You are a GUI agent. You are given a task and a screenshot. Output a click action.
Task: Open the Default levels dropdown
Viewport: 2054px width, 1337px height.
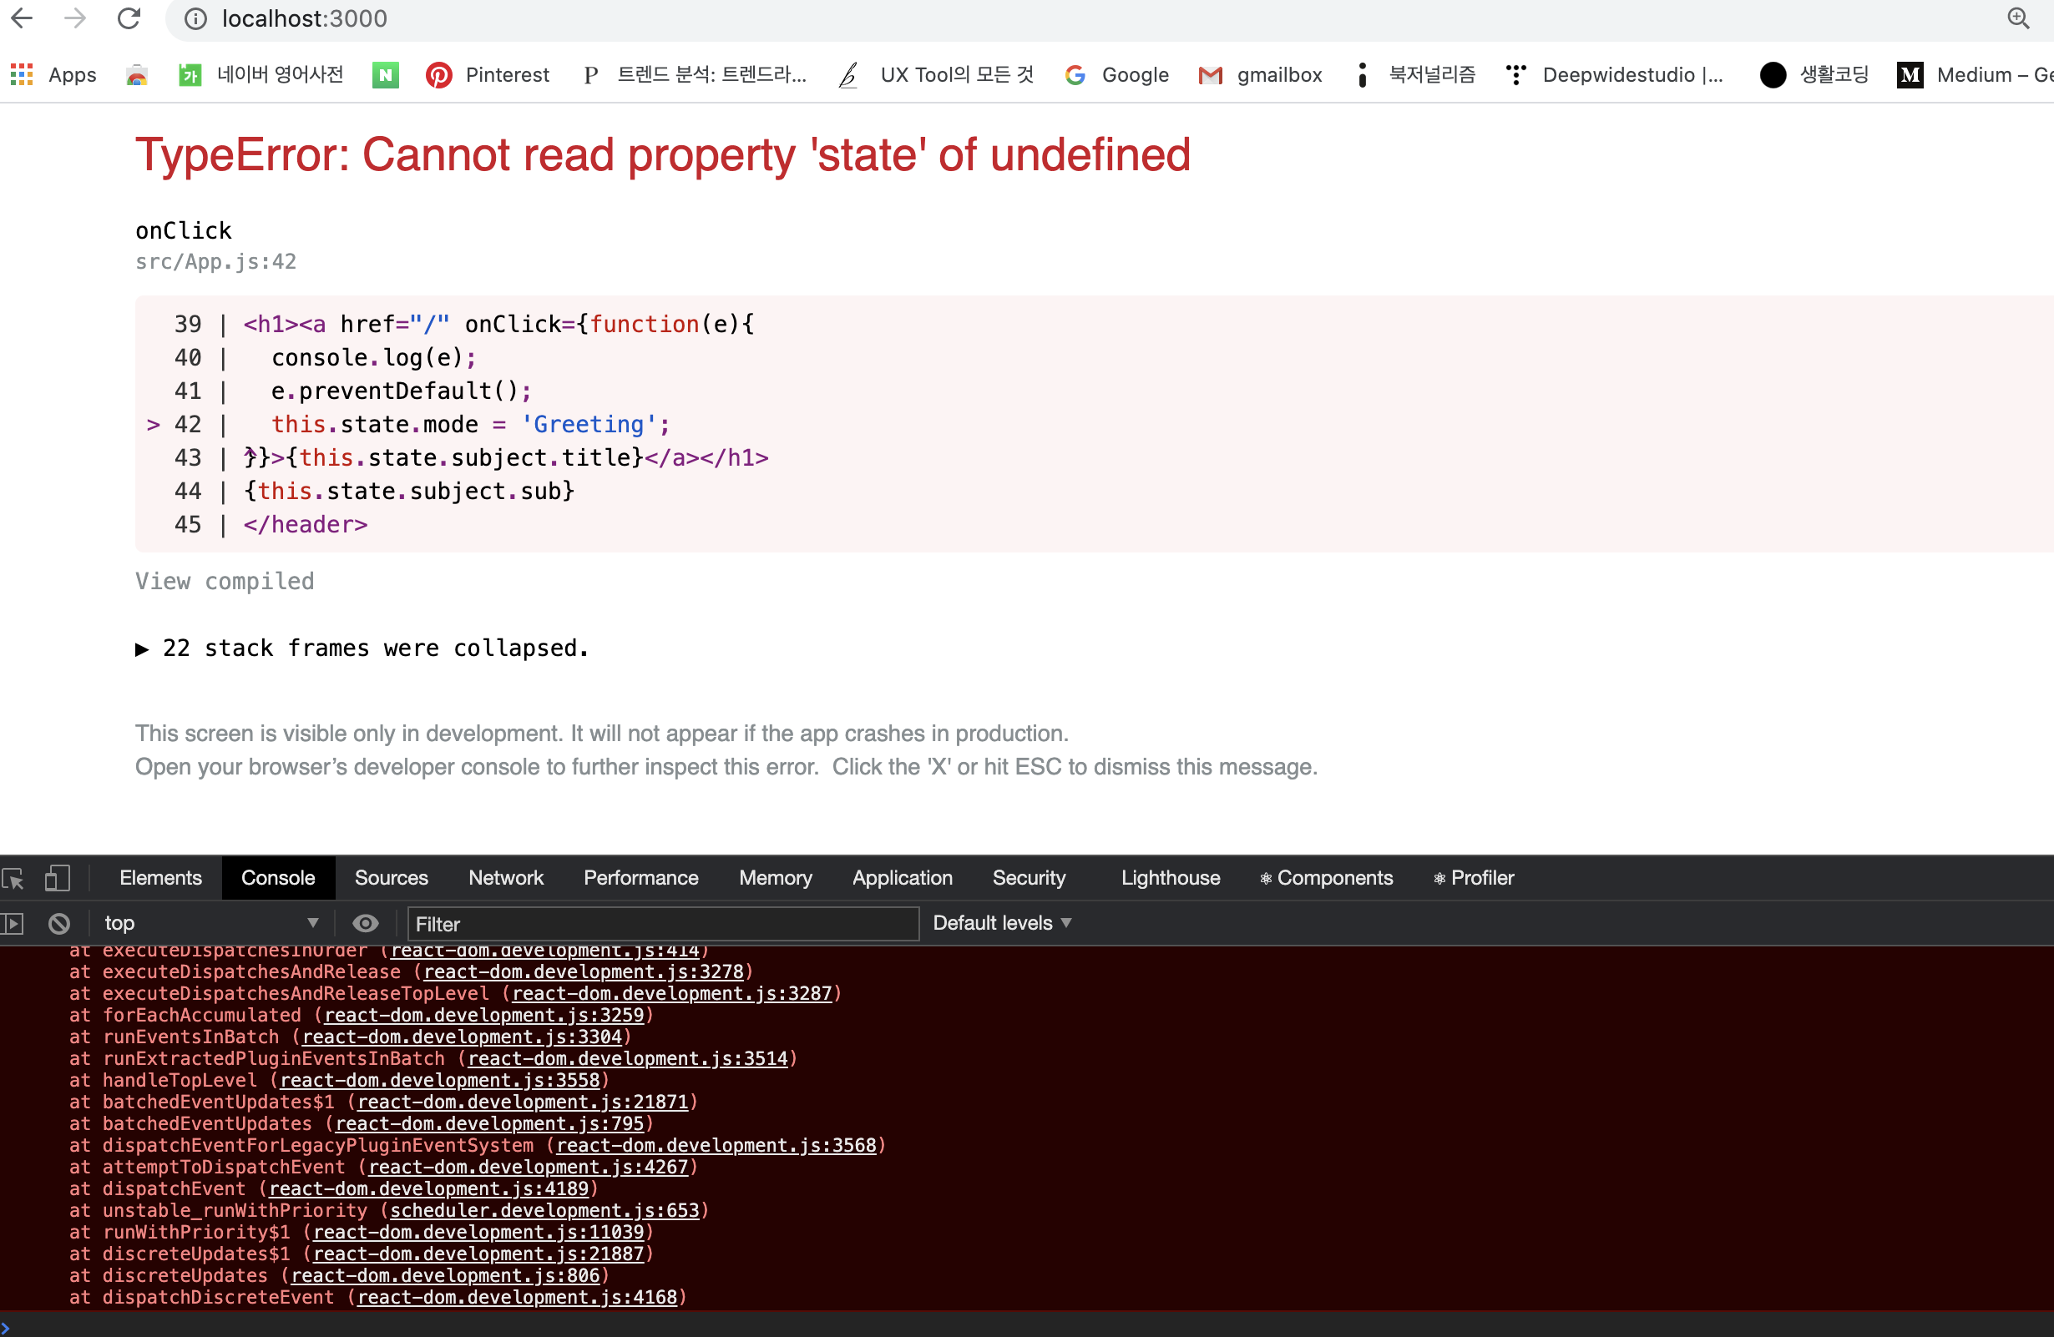(x=1002, y=924)
